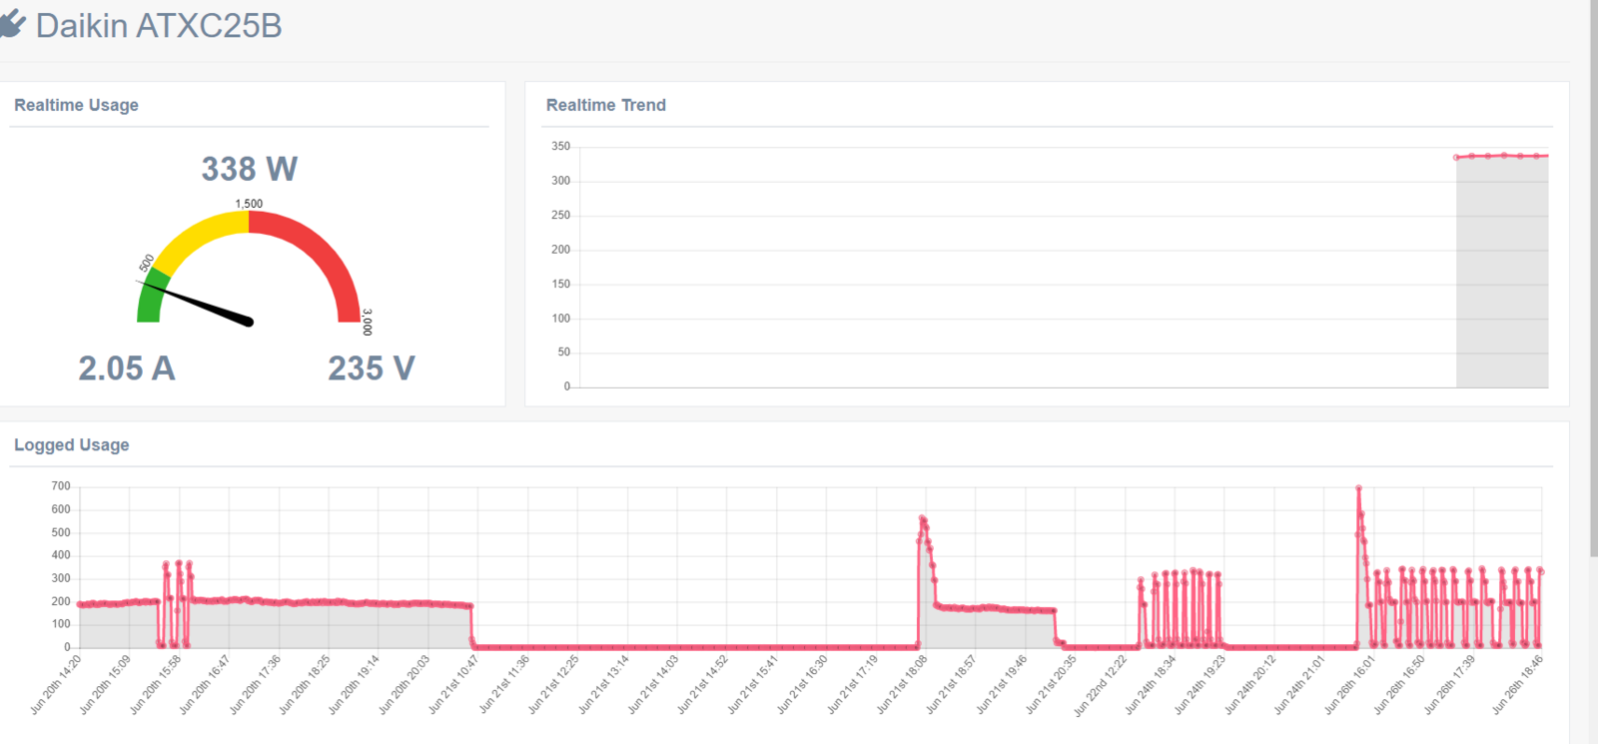Click the 2.05 A current reading

pyautogui.click(x=127, y=369)
